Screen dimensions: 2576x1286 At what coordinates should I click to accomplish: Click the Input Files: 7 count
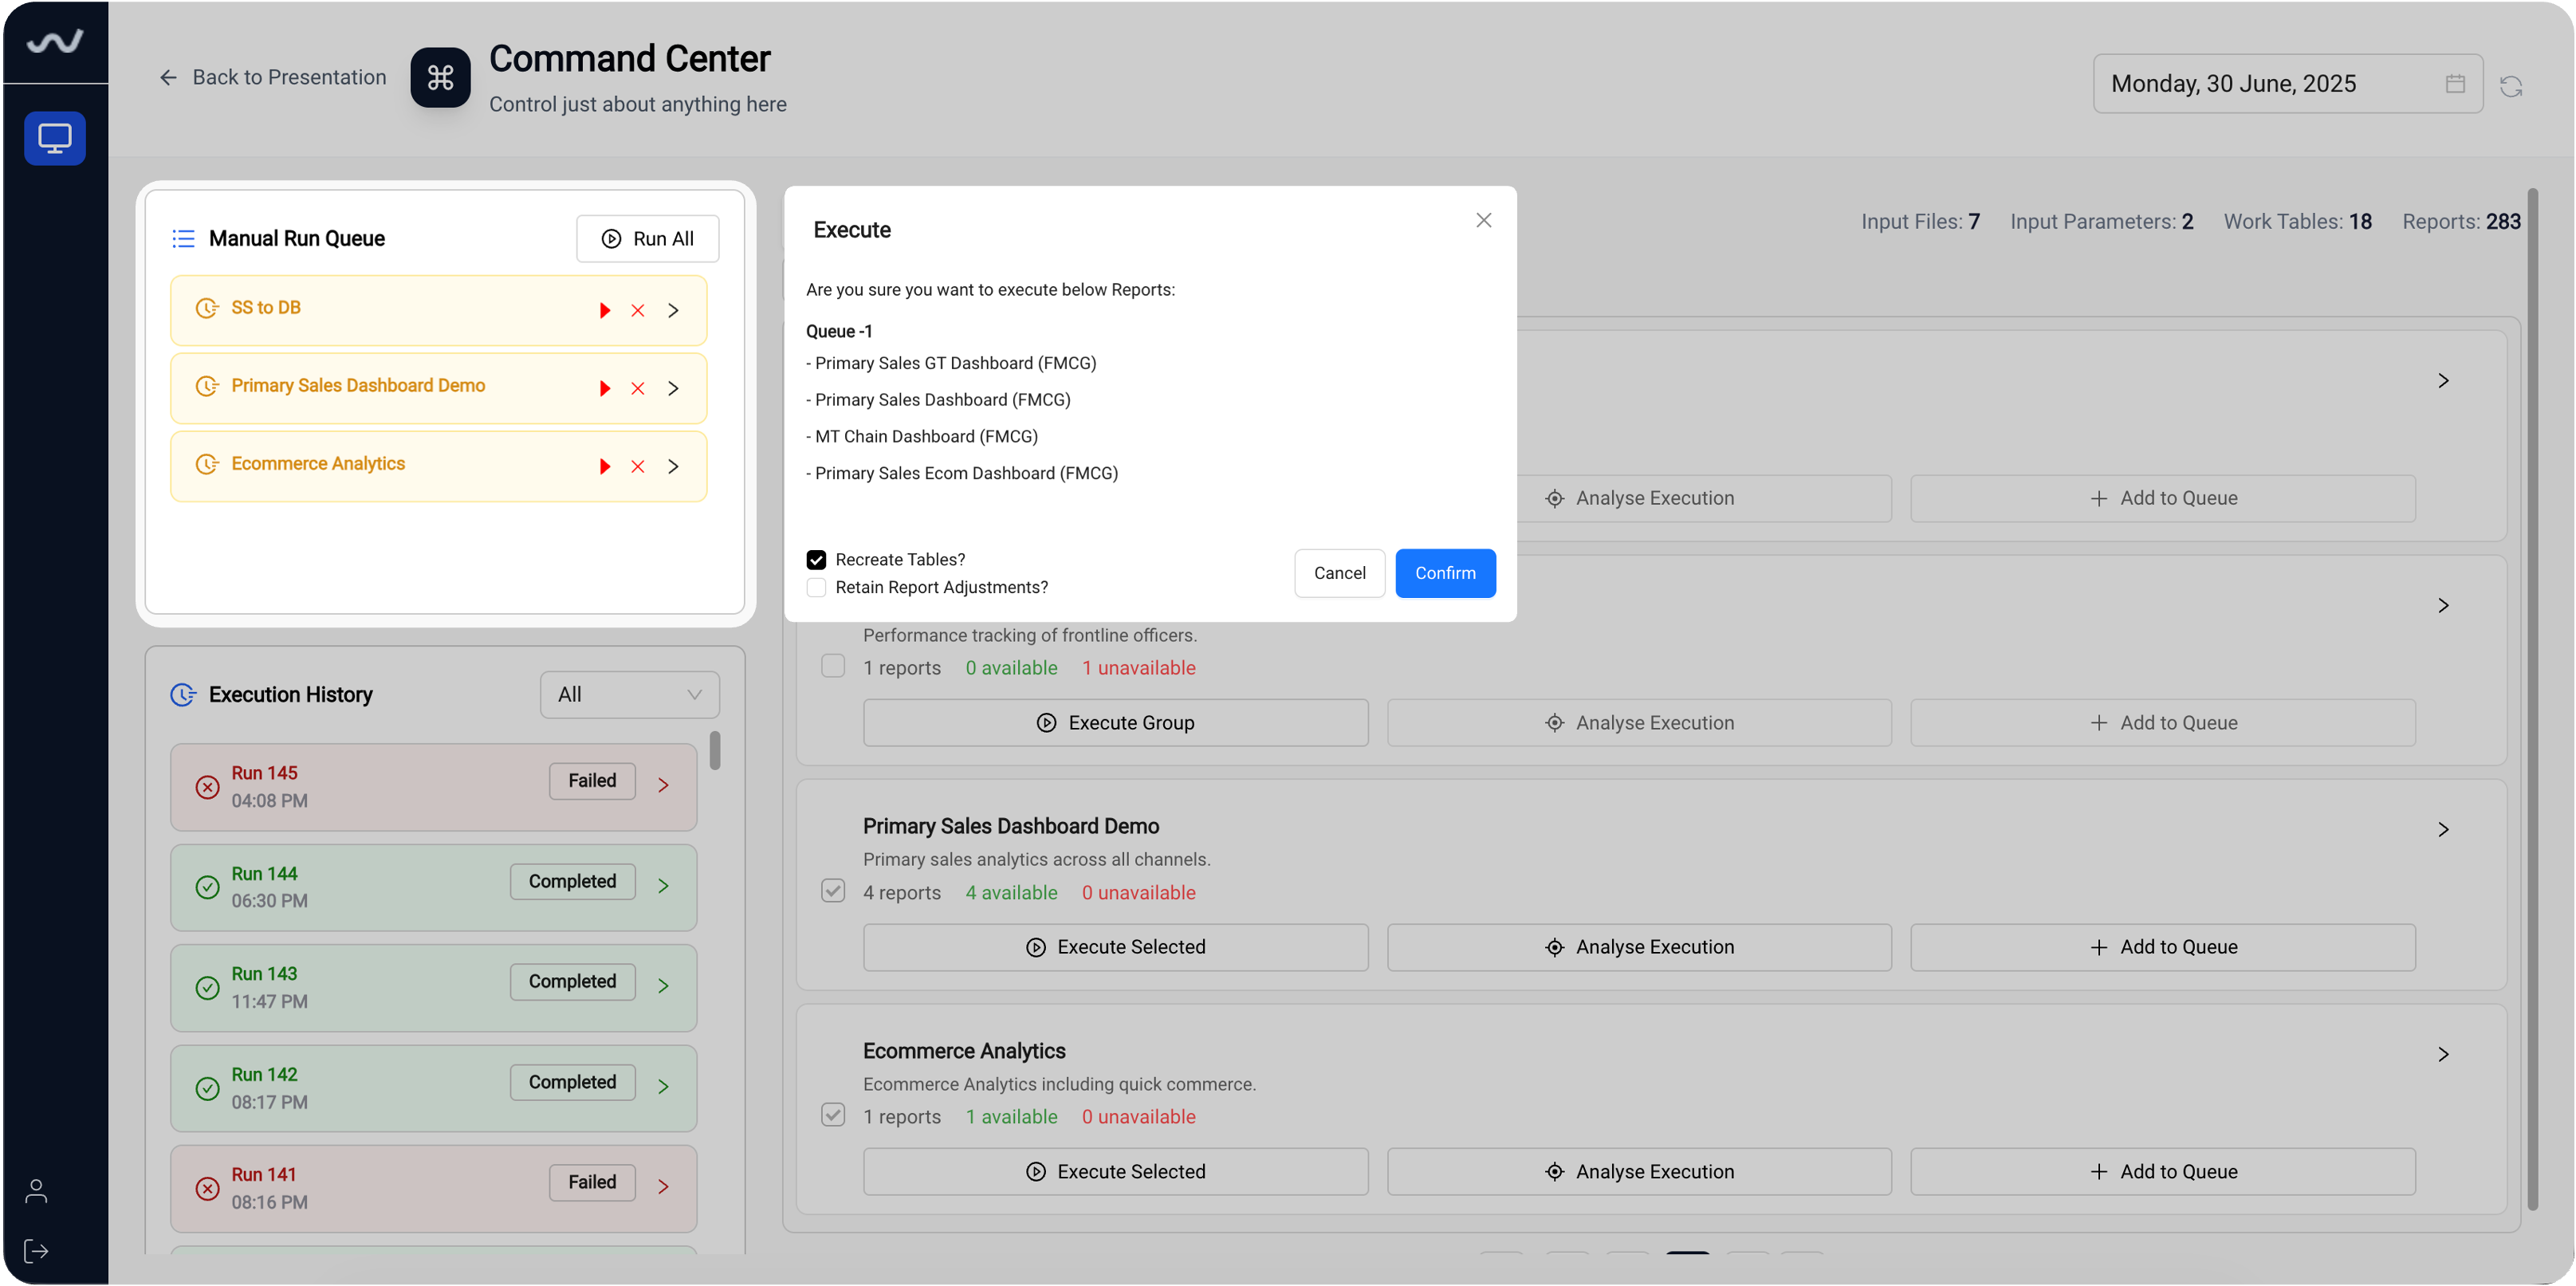(x=1920, y=221)
